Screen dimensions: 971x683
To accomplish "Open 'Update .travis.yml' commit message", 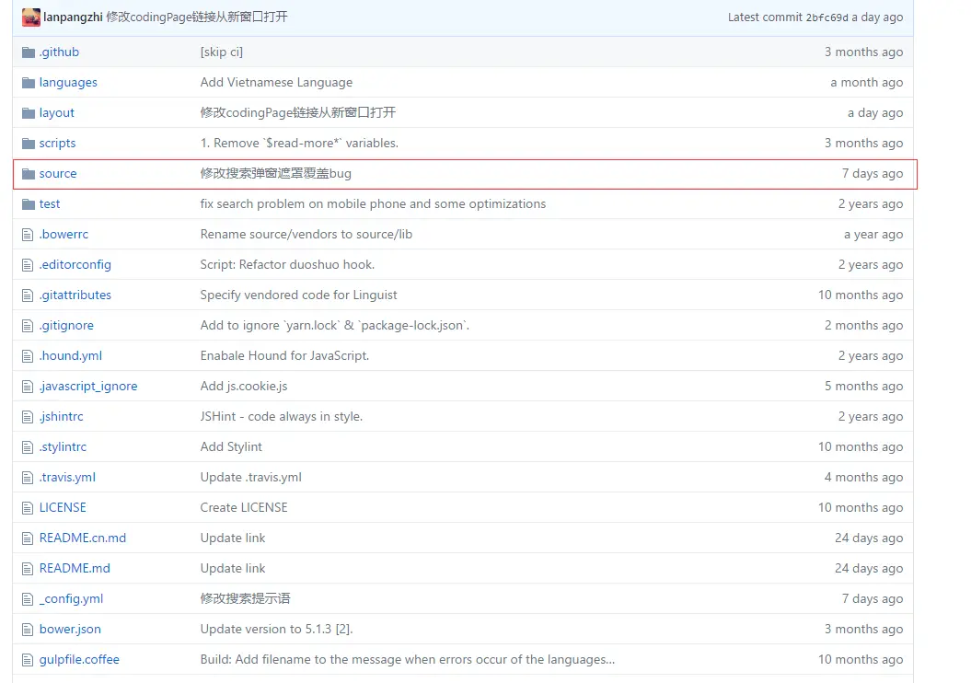I will click(x=250, y=477).
